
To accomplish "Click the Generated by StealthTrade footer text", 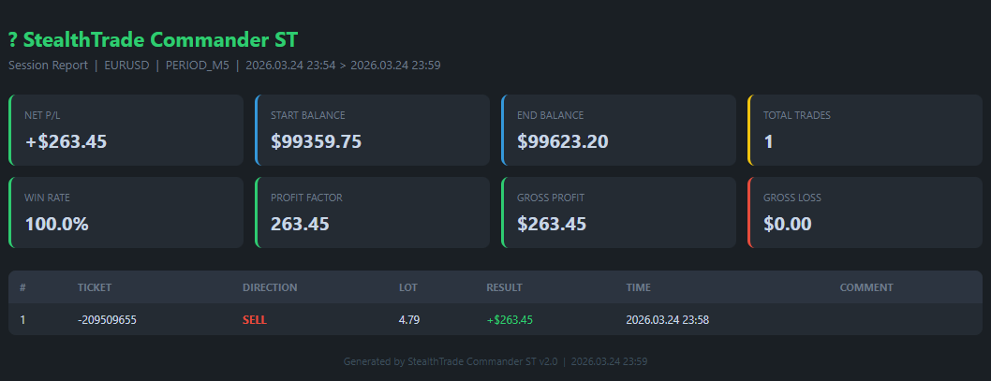I will point(495,361).
